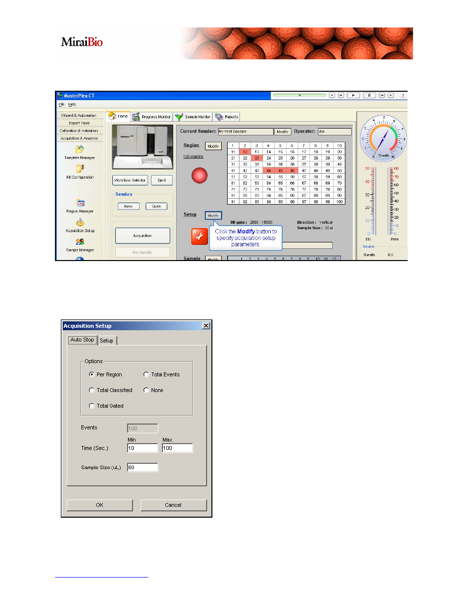Screen dimensions: 468x606
Task: Click the playback progress bar
Action: click(300, 95)
